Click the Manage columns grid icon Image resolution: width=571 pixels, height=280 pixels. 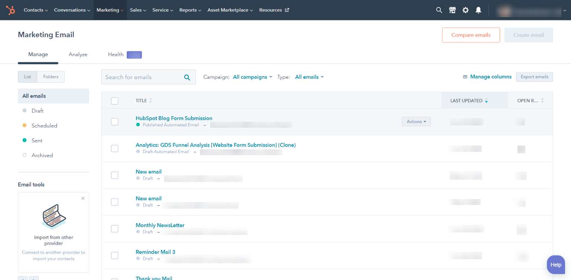pos(465,76)
